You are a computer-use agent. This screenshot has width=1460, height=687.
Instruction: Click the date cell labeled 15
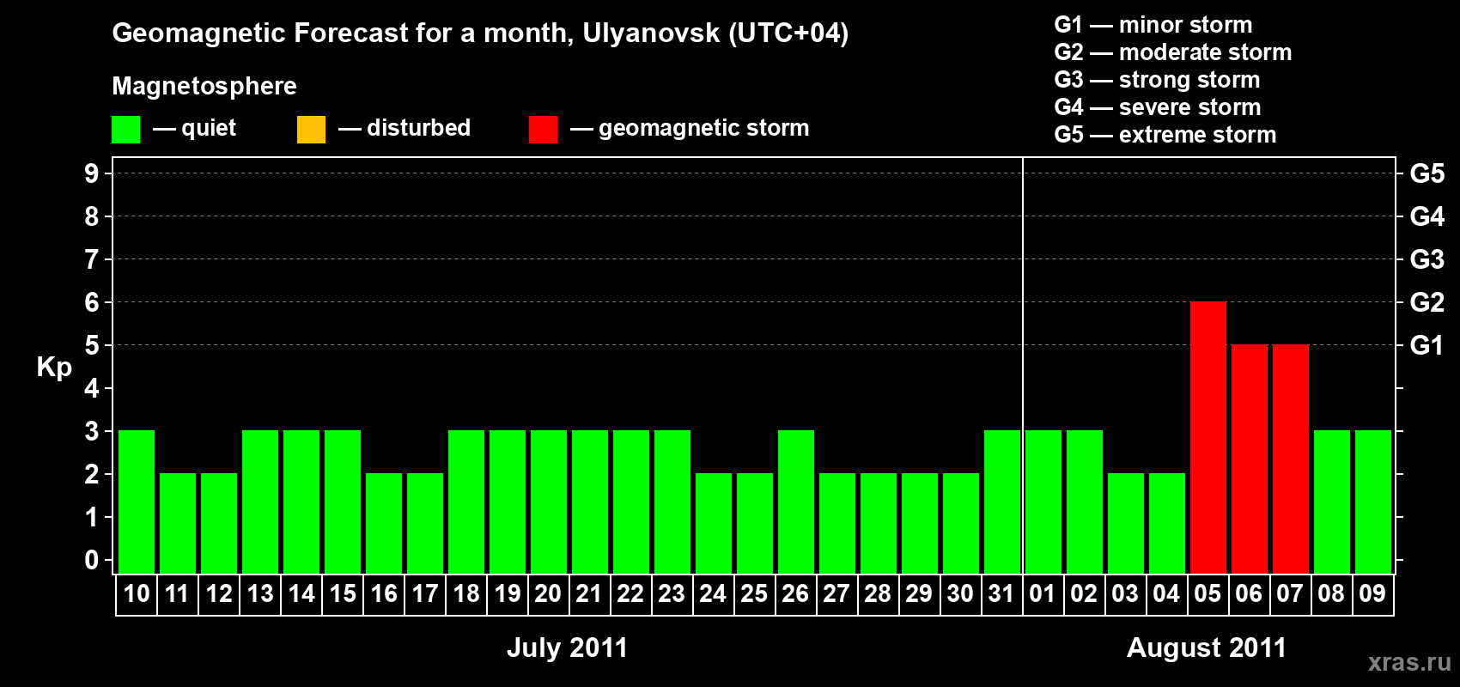coord(343,594)
